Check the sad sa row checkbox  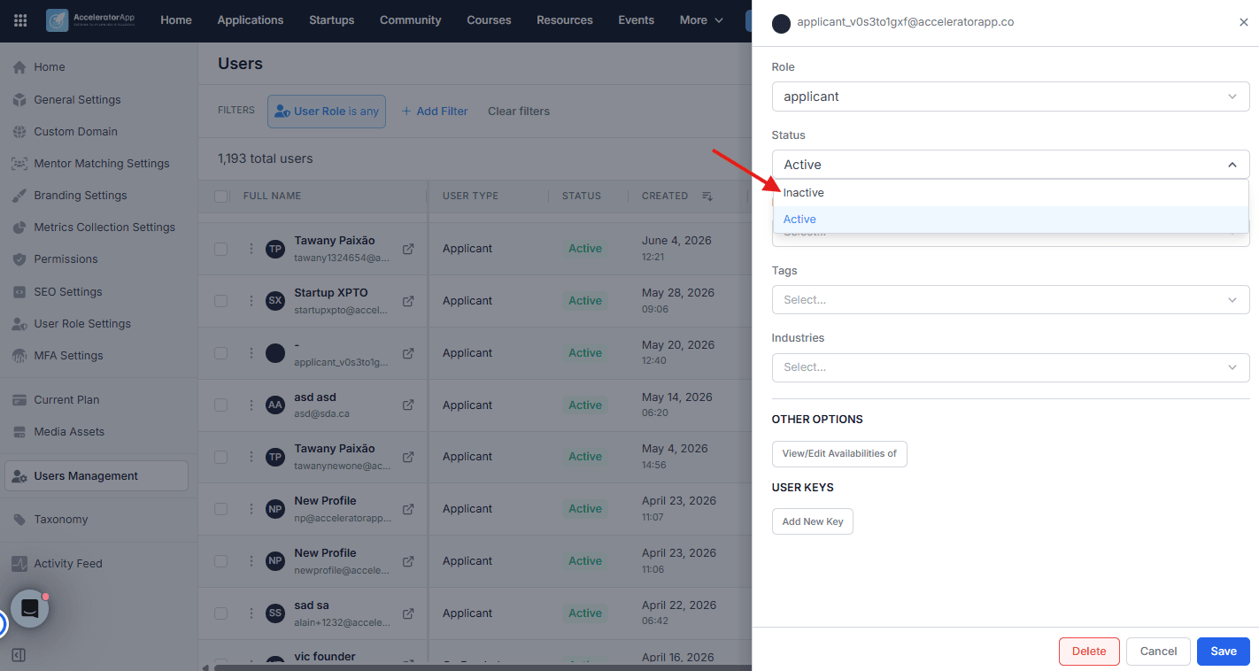pyautogui.click(x=221, y=613)
